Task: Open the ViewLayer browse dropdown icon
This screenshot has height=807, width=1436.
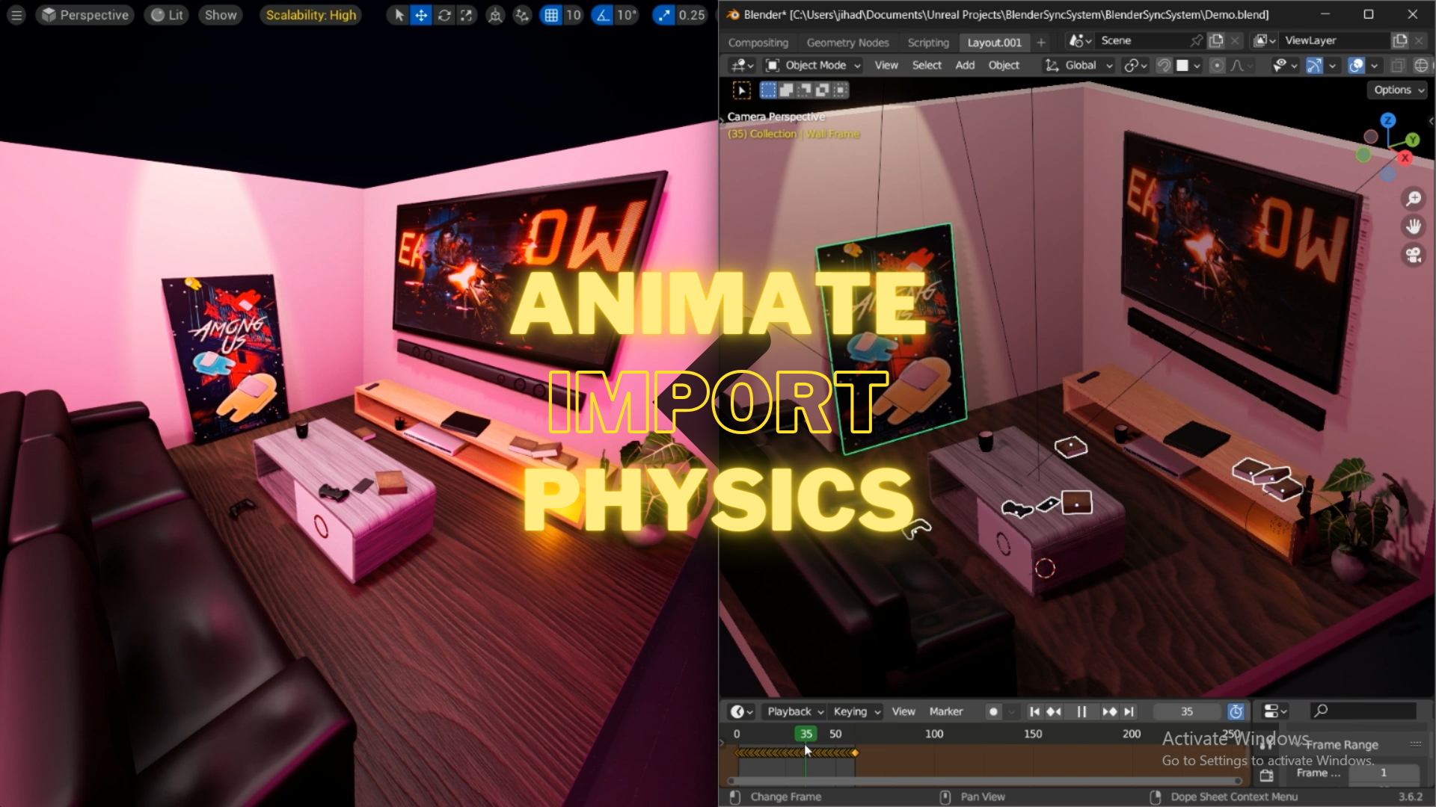Action: pos(1265,41)
